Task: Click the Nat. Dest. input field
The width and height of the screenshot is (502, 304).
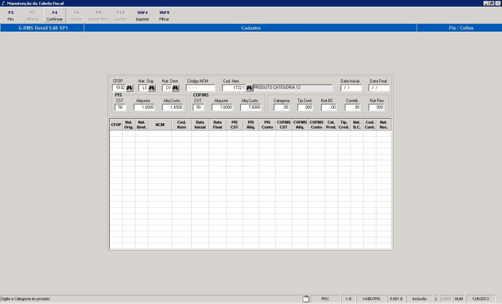Action: [167, 88]
